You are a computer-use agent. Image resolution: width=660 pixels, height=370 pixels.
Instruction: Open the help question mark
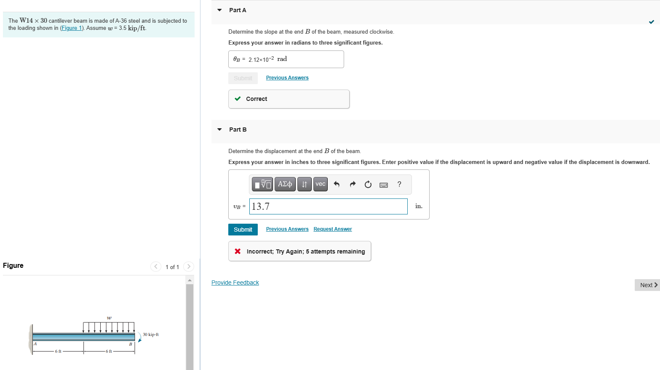coord(399,184)
